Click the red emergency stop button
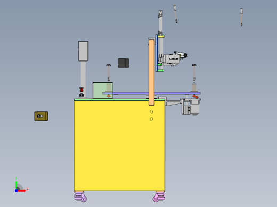Screen dimensions: 277x207 pos(82,90)
